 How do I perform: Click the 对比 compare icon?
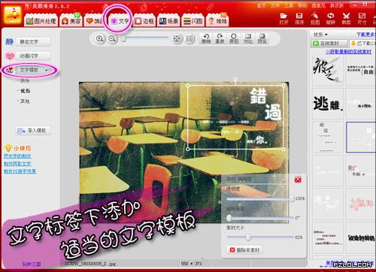[x=248, y=38]
